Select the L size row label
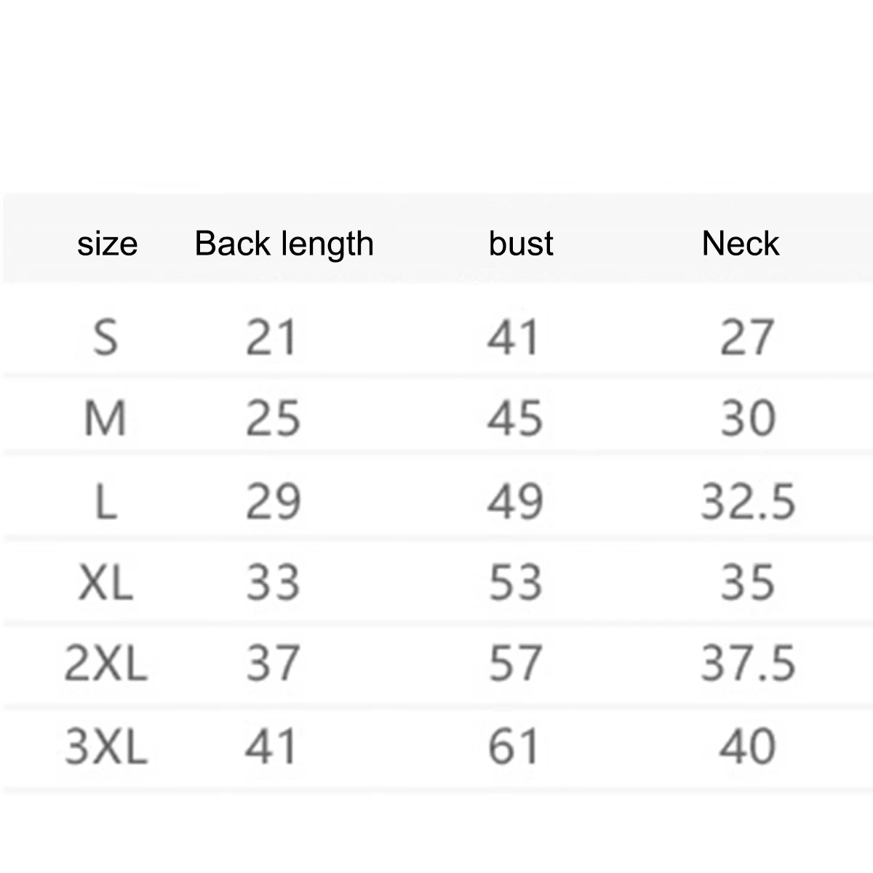 coord(106,502)
